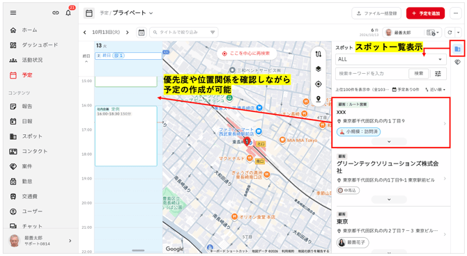Open the more options ellipsis button

coord(456,13)
